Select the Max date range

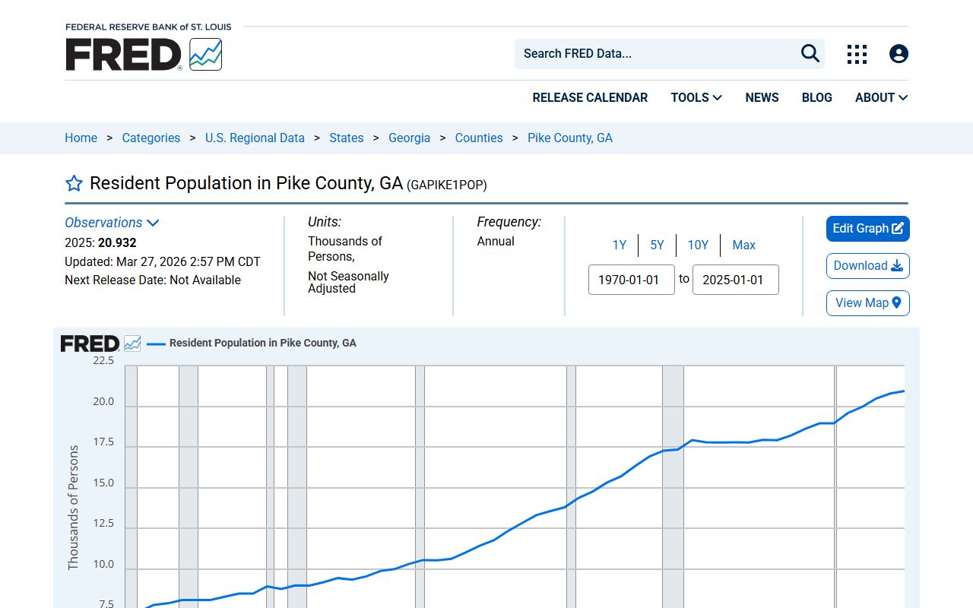click(743, 245)
